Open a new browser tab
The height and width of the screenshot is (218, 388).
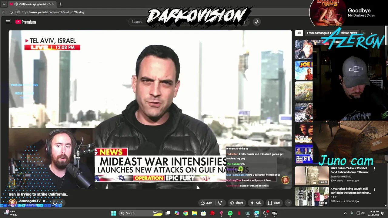[61, 4]
